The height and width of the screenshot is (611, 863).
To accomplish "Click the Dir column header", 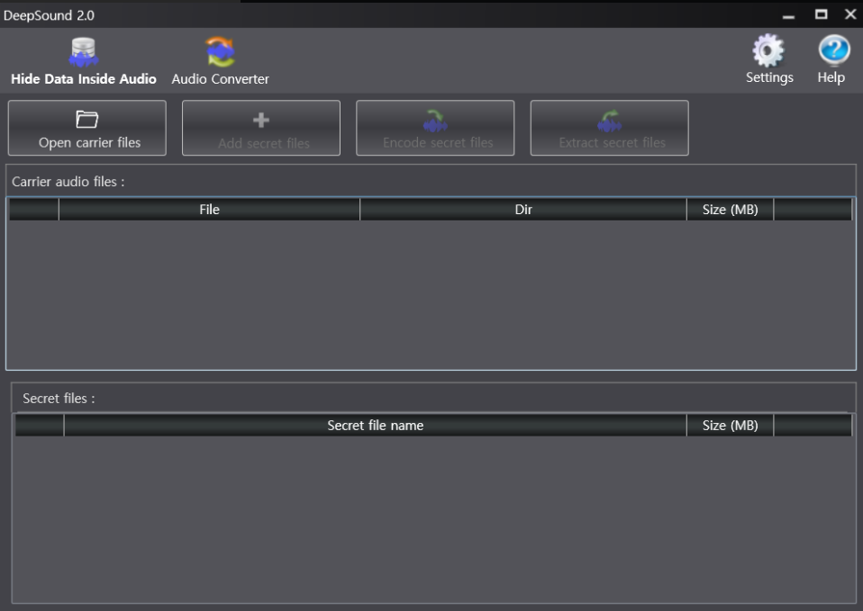I will click(523, 210).
